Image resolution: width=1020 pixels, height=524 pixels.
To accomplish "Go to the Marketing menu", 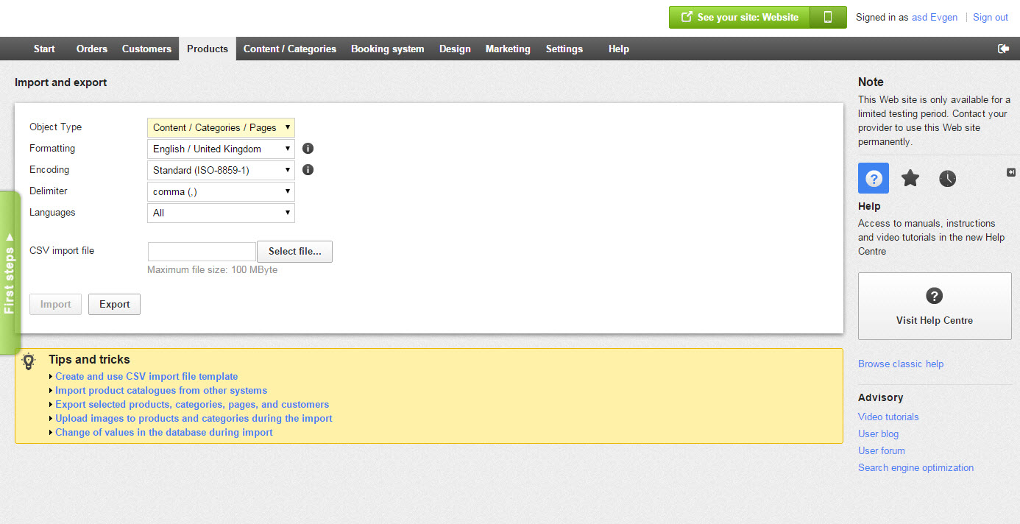I will (x=508, y=49).
